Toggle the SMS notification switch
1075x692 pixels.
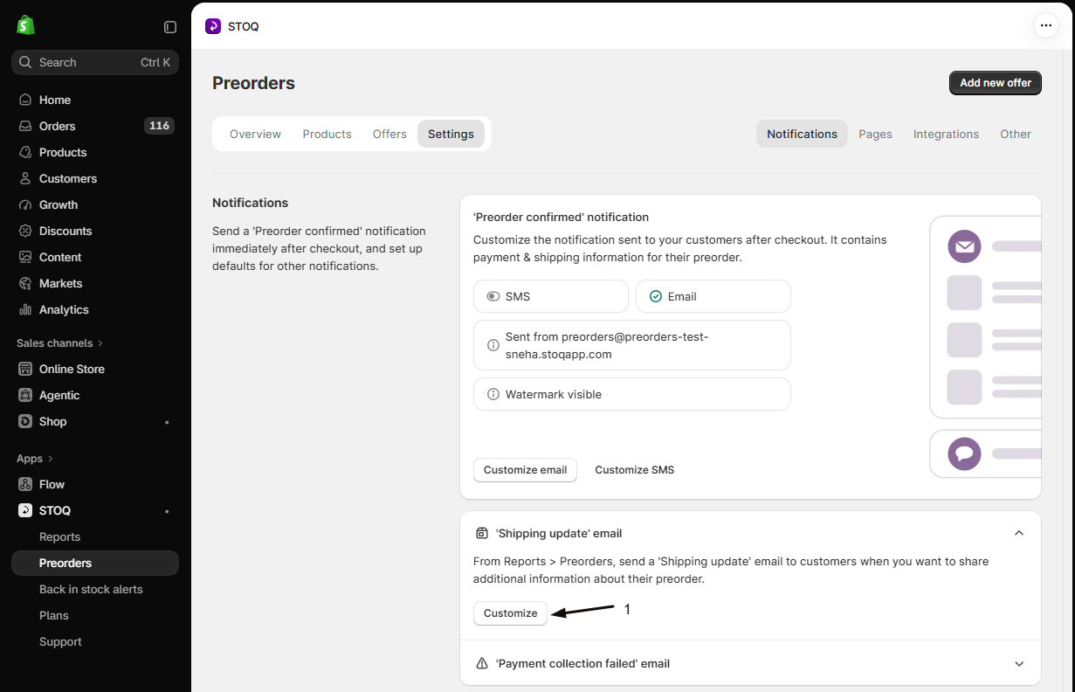493,296
